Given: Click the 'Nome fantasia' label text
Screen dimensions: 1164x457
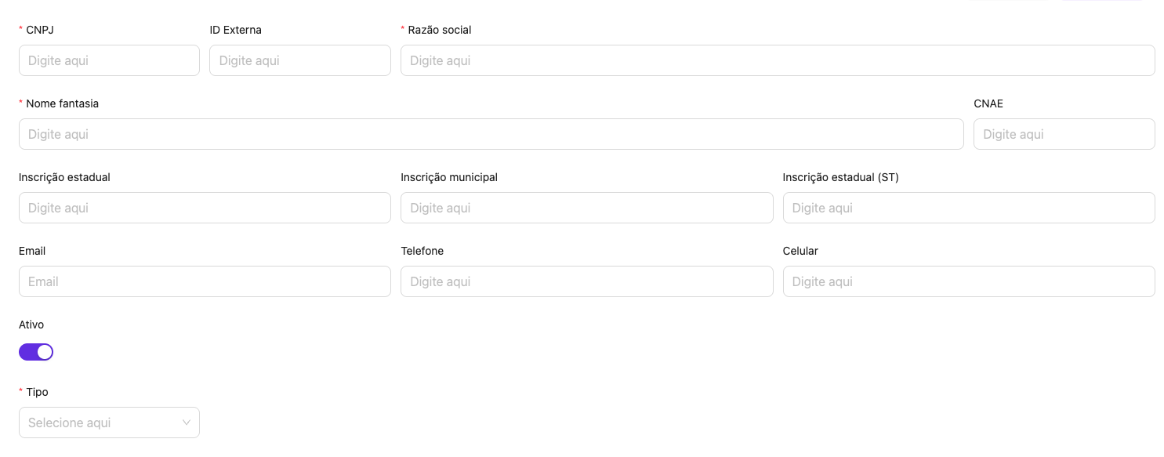Looking at the screenshot, I should click(x=62, y=103).
